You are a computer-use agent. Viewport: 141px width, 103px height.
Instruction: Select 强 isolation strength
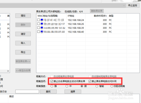pos(52,86)
